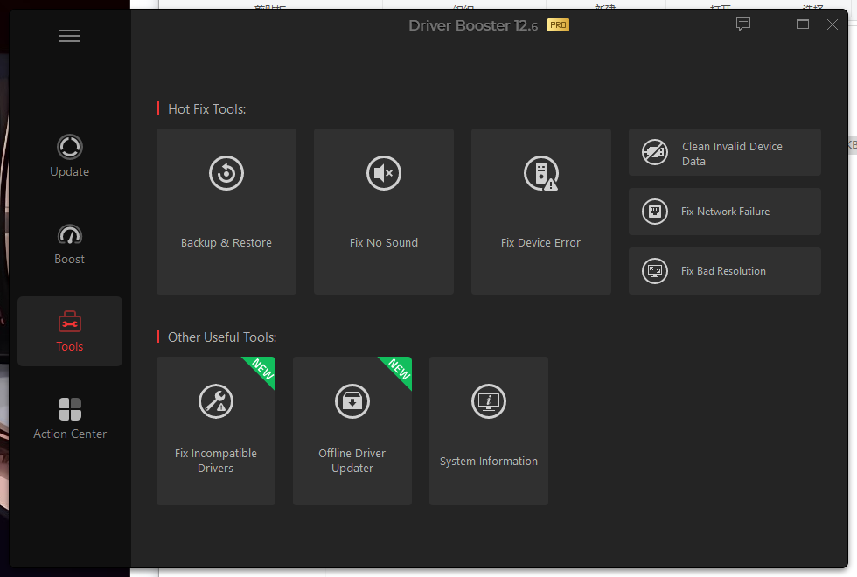
Task: Click the Fix No Sound label
Action: [384, 243]
